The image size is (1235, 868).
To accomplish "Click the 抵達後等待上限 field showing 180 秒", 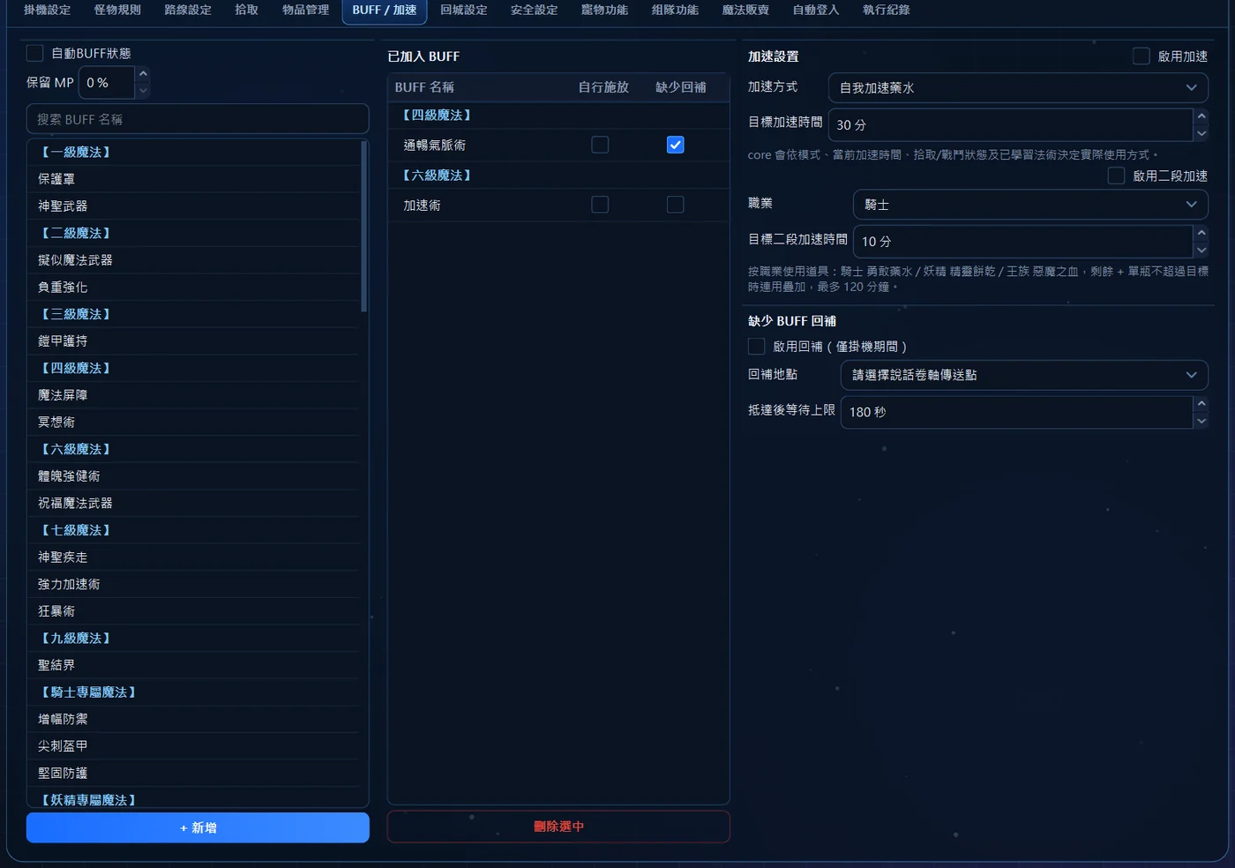I will coord(1017,412).
